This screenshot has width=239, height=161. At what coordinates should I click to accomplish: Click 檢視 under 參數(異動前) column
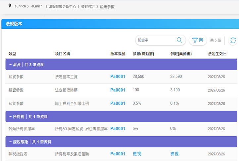pos(137,154)
